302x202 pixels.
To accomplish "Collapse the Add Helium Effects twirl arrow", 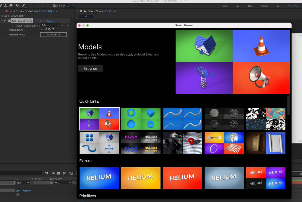I will [x=2, y=21].
